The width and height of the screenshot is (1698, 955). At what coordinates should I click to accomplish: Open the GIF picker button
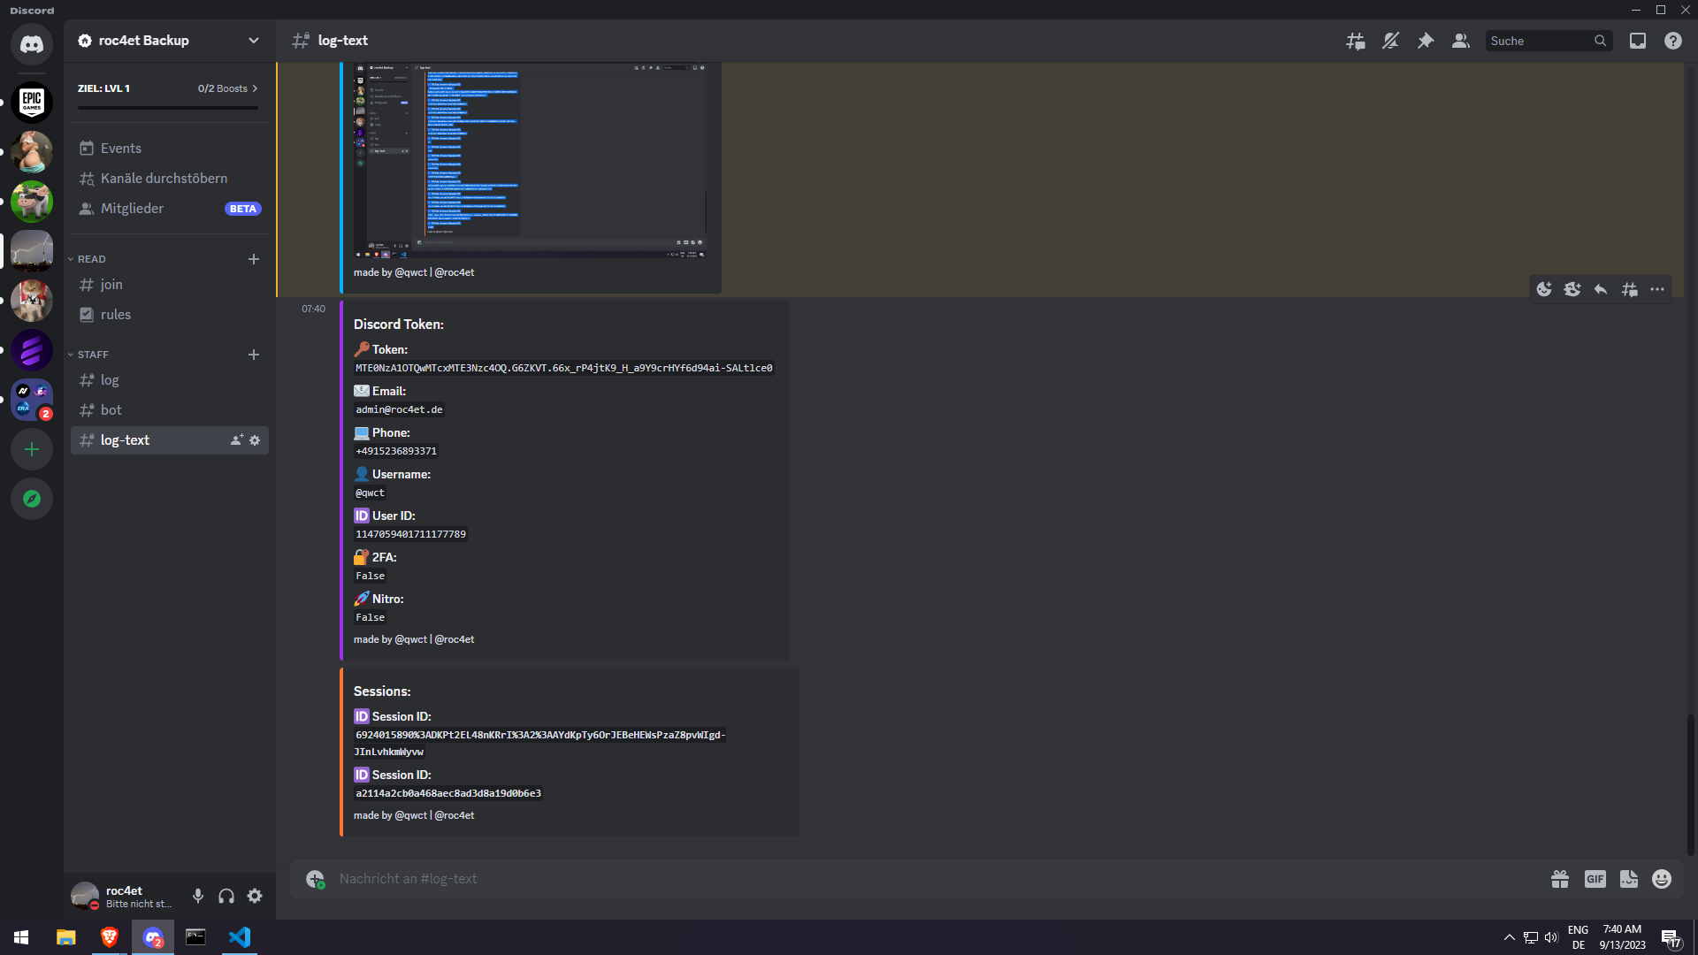point(1595,879)
